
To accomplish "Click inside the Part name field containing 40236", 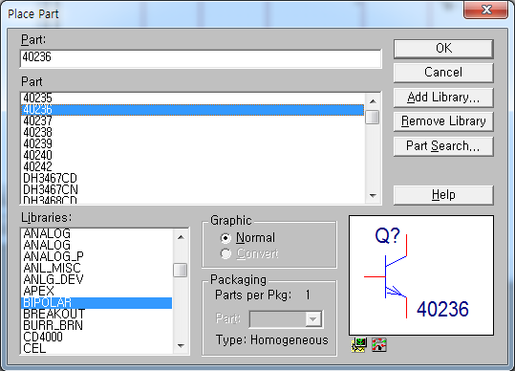I will point(201,58).
